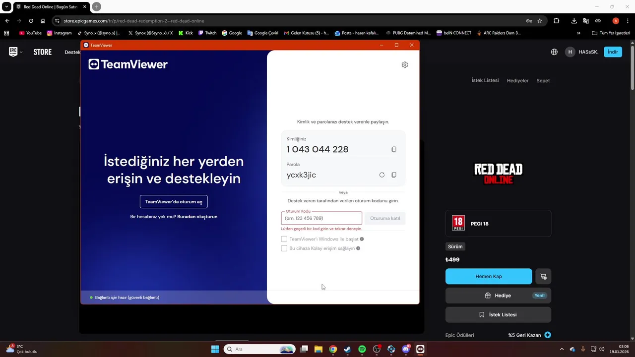
Task: Check "Bu cihaza Kolay erişim sağlayın"
Action: (284, 248)
